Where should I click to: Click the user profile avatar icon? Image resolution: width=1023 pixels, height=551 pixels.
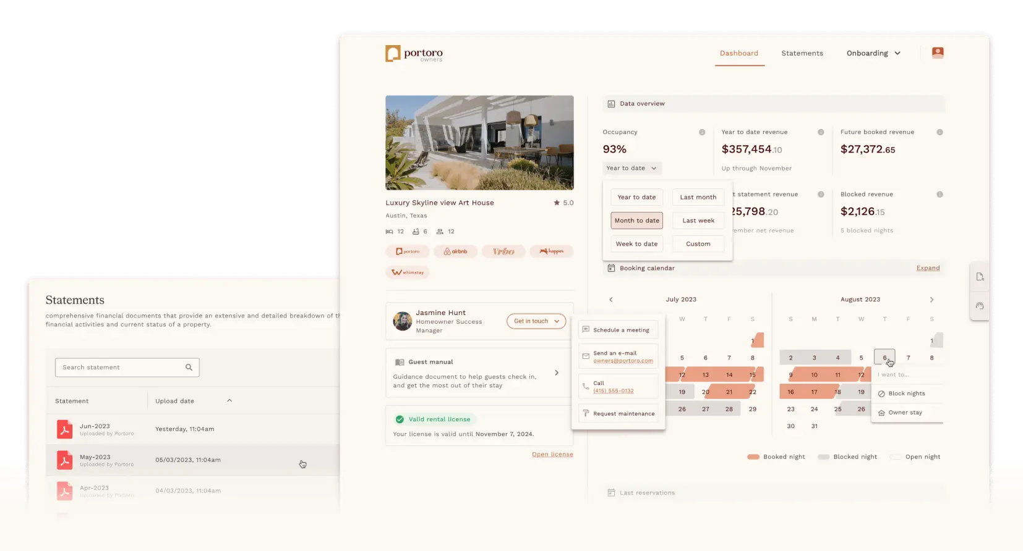(938, 53)
